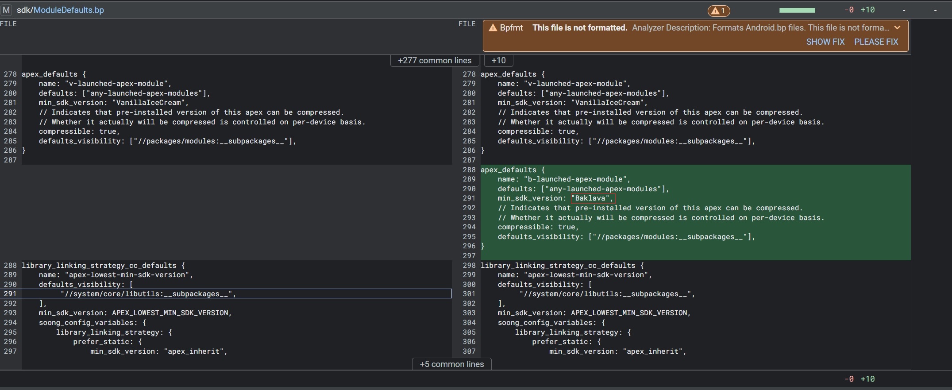Click line number 288 on right side
This screenshot has width=952, height=390.
tap(469, 170)
